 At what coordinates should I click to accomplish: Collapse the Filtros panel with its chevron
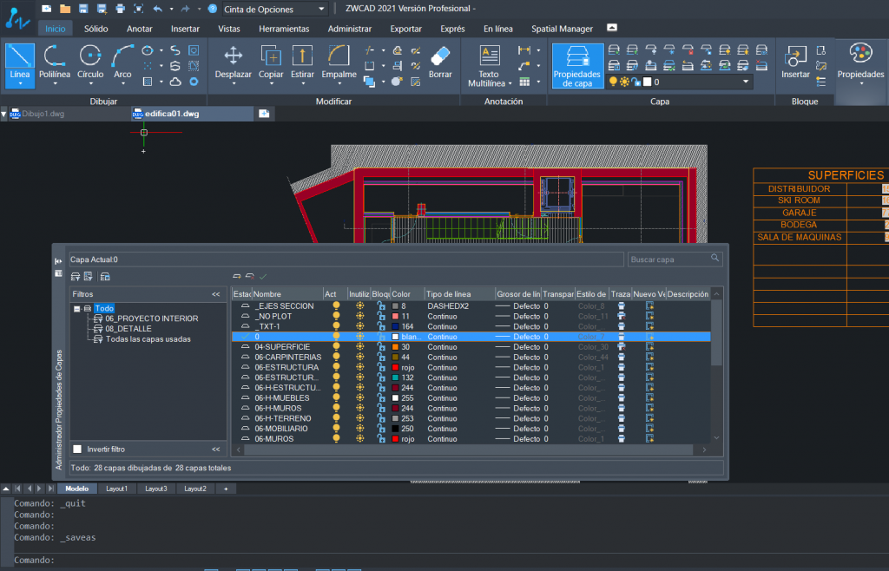[215, 293]
